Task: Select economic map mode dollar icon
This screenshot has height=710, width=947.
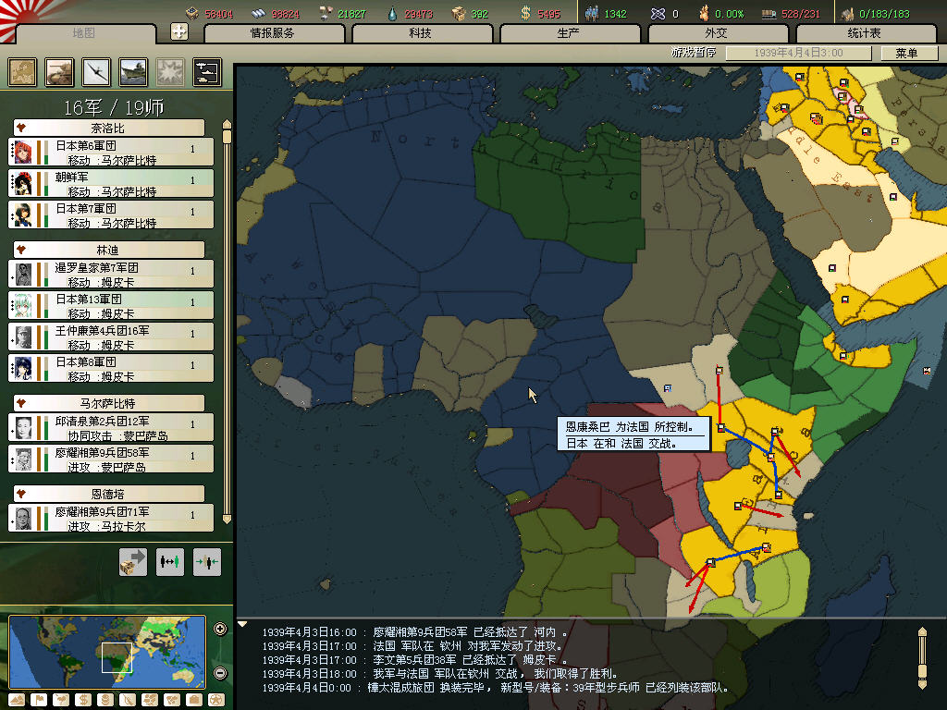Action: pos(83,701)
